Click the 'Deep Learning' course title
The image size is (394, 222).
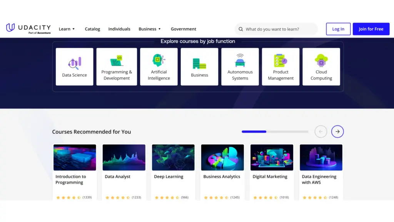point(169,177)
